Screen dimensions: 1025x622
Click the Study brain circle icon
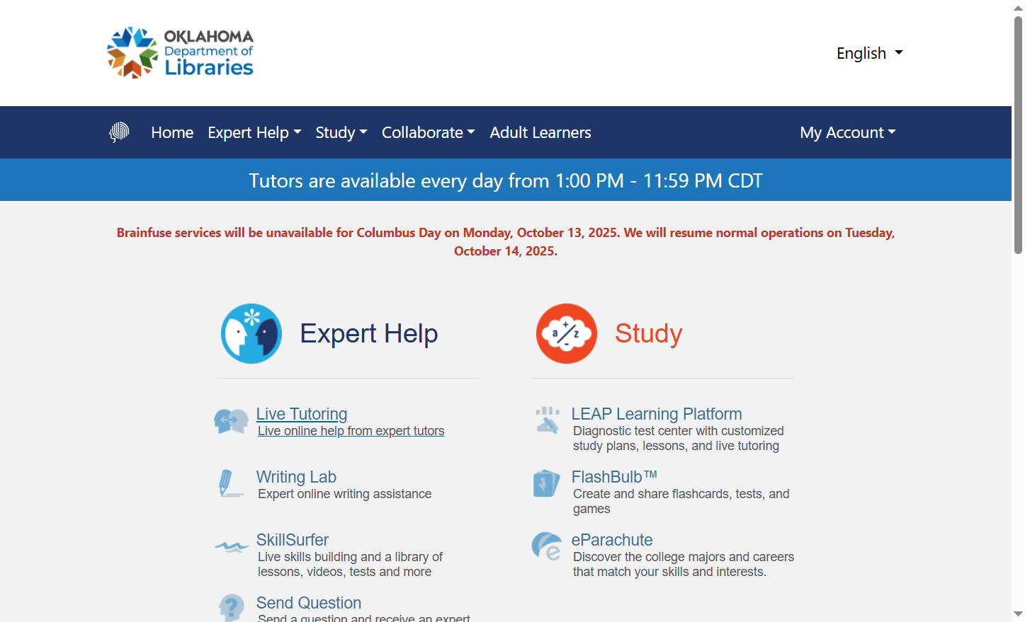[x=567, y=333]
